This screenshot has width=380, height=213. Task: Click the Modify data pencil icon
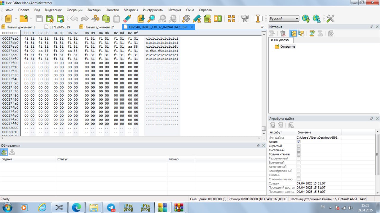[x=197, y=19]
